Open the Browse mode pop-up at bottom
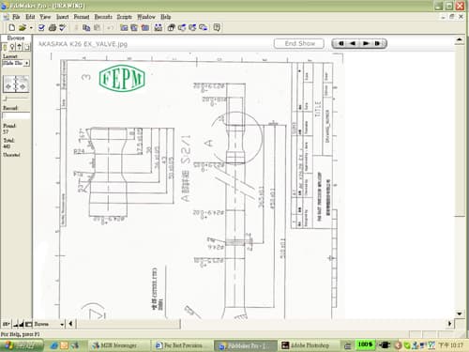The width and height of the screenshot is (469, 352). (x=49, y=324)
